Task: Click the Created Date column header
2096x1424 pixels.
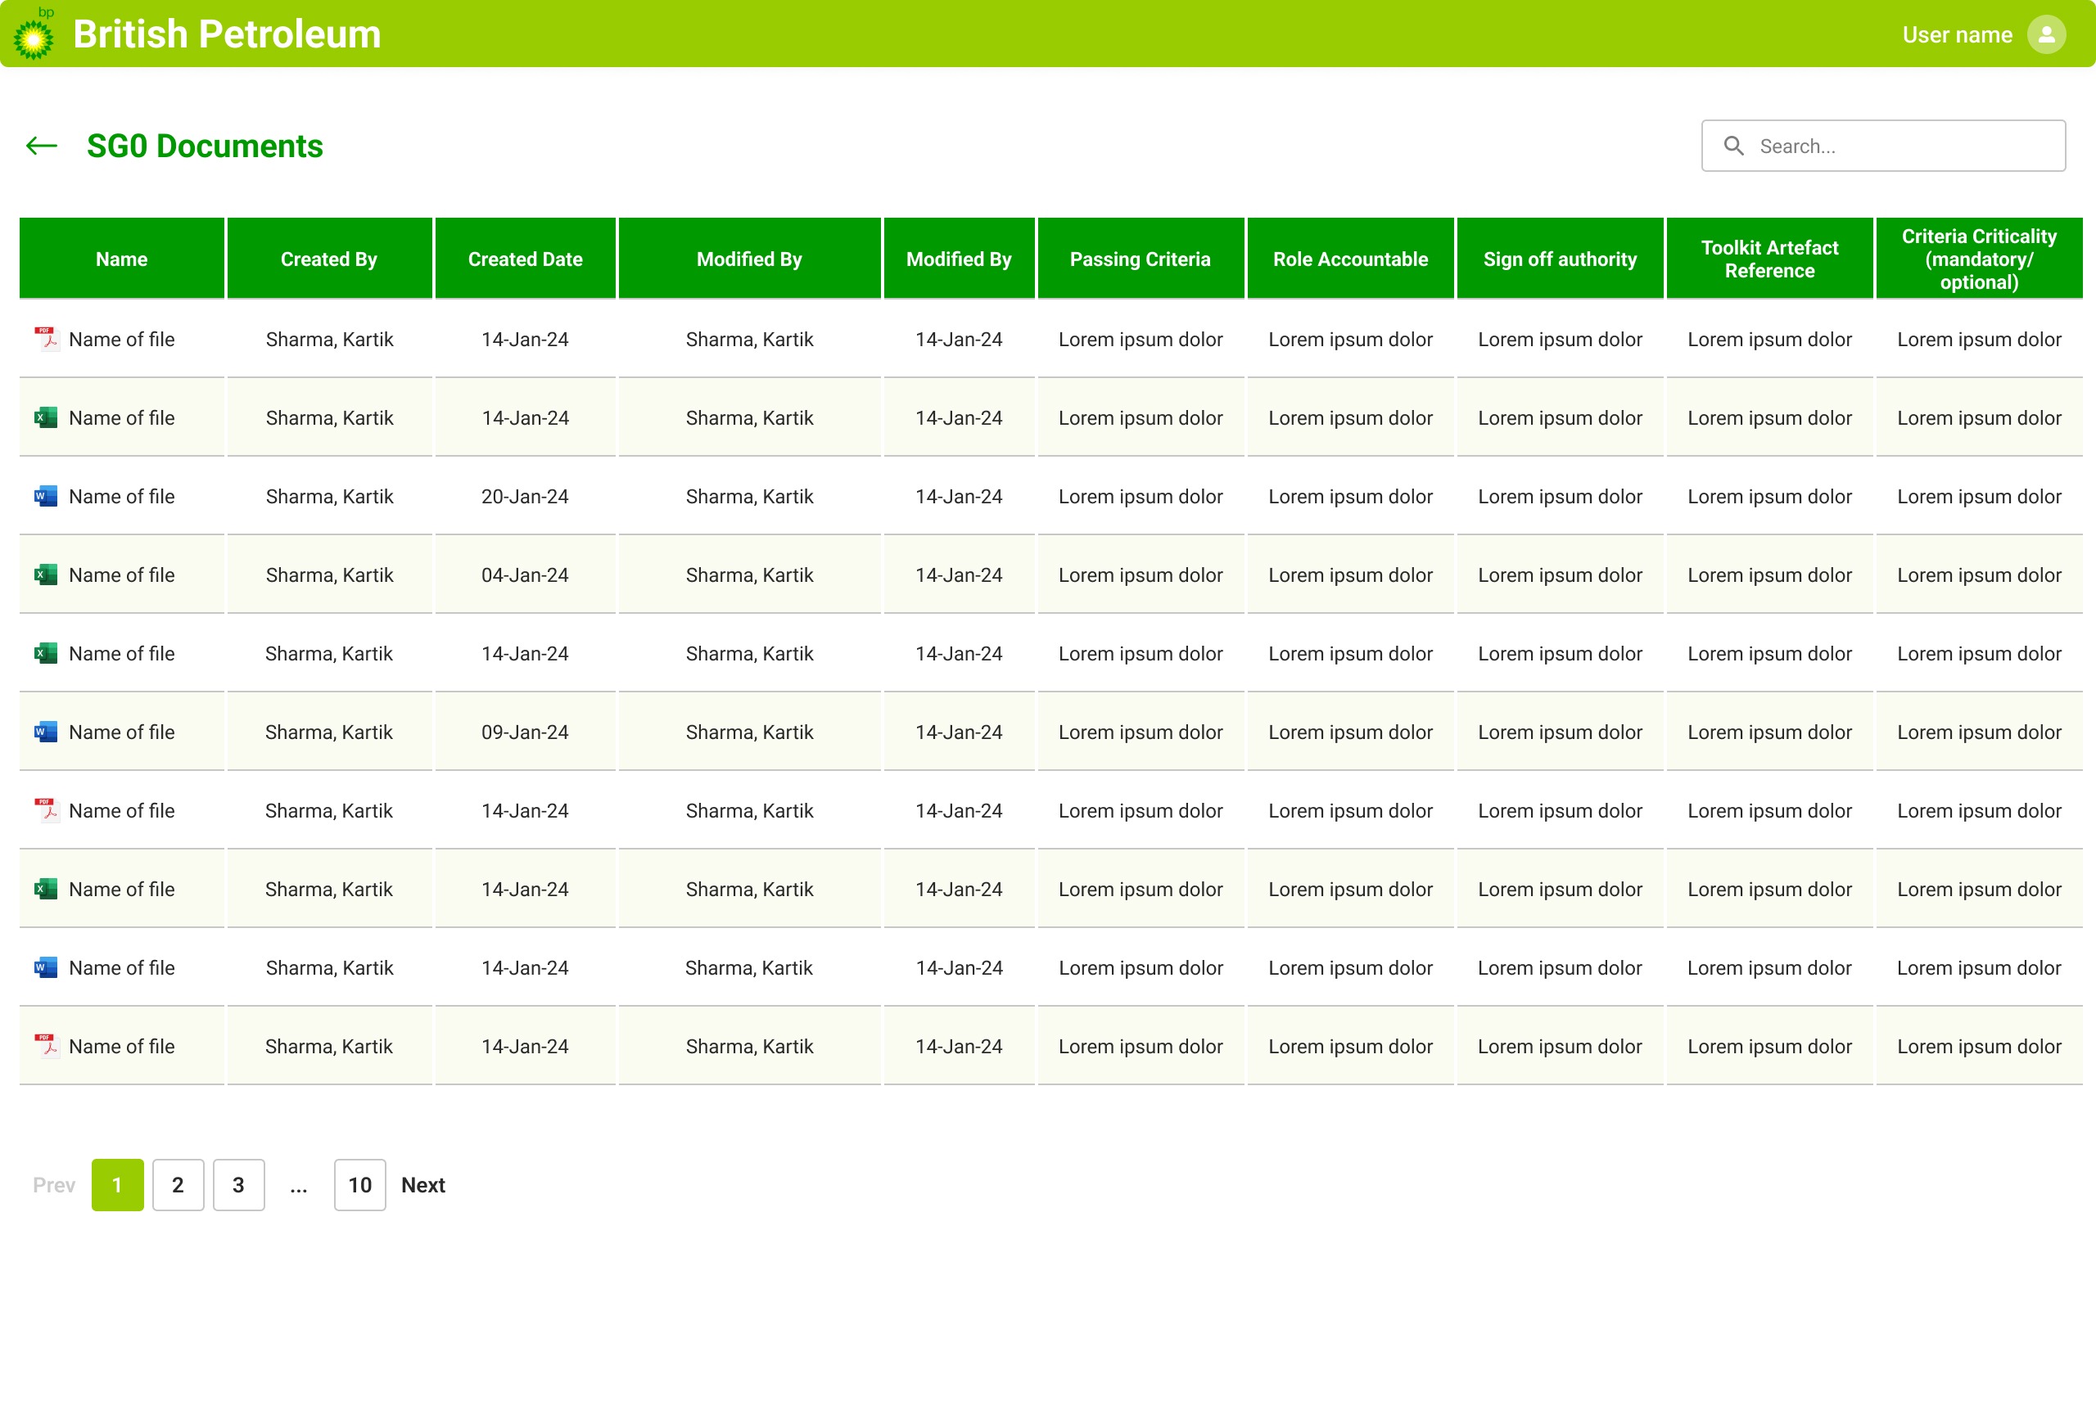Action: click(525, 259)
